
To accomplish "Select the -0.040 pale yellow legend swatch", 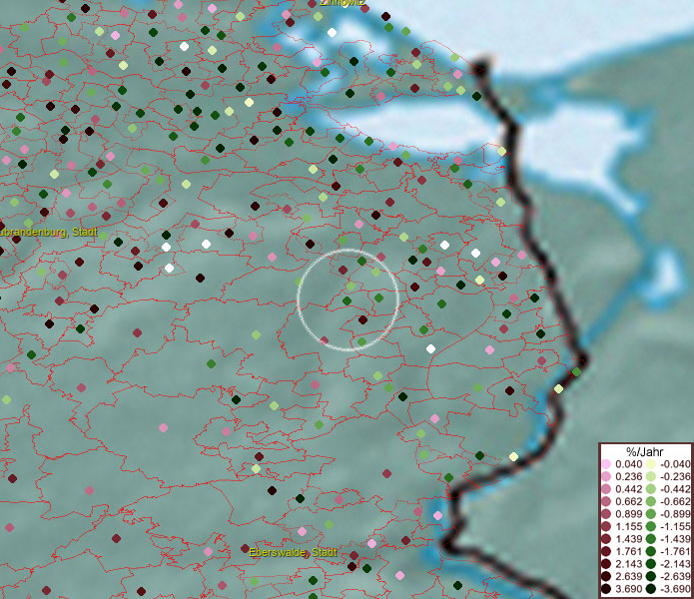I will coord(650,464).
